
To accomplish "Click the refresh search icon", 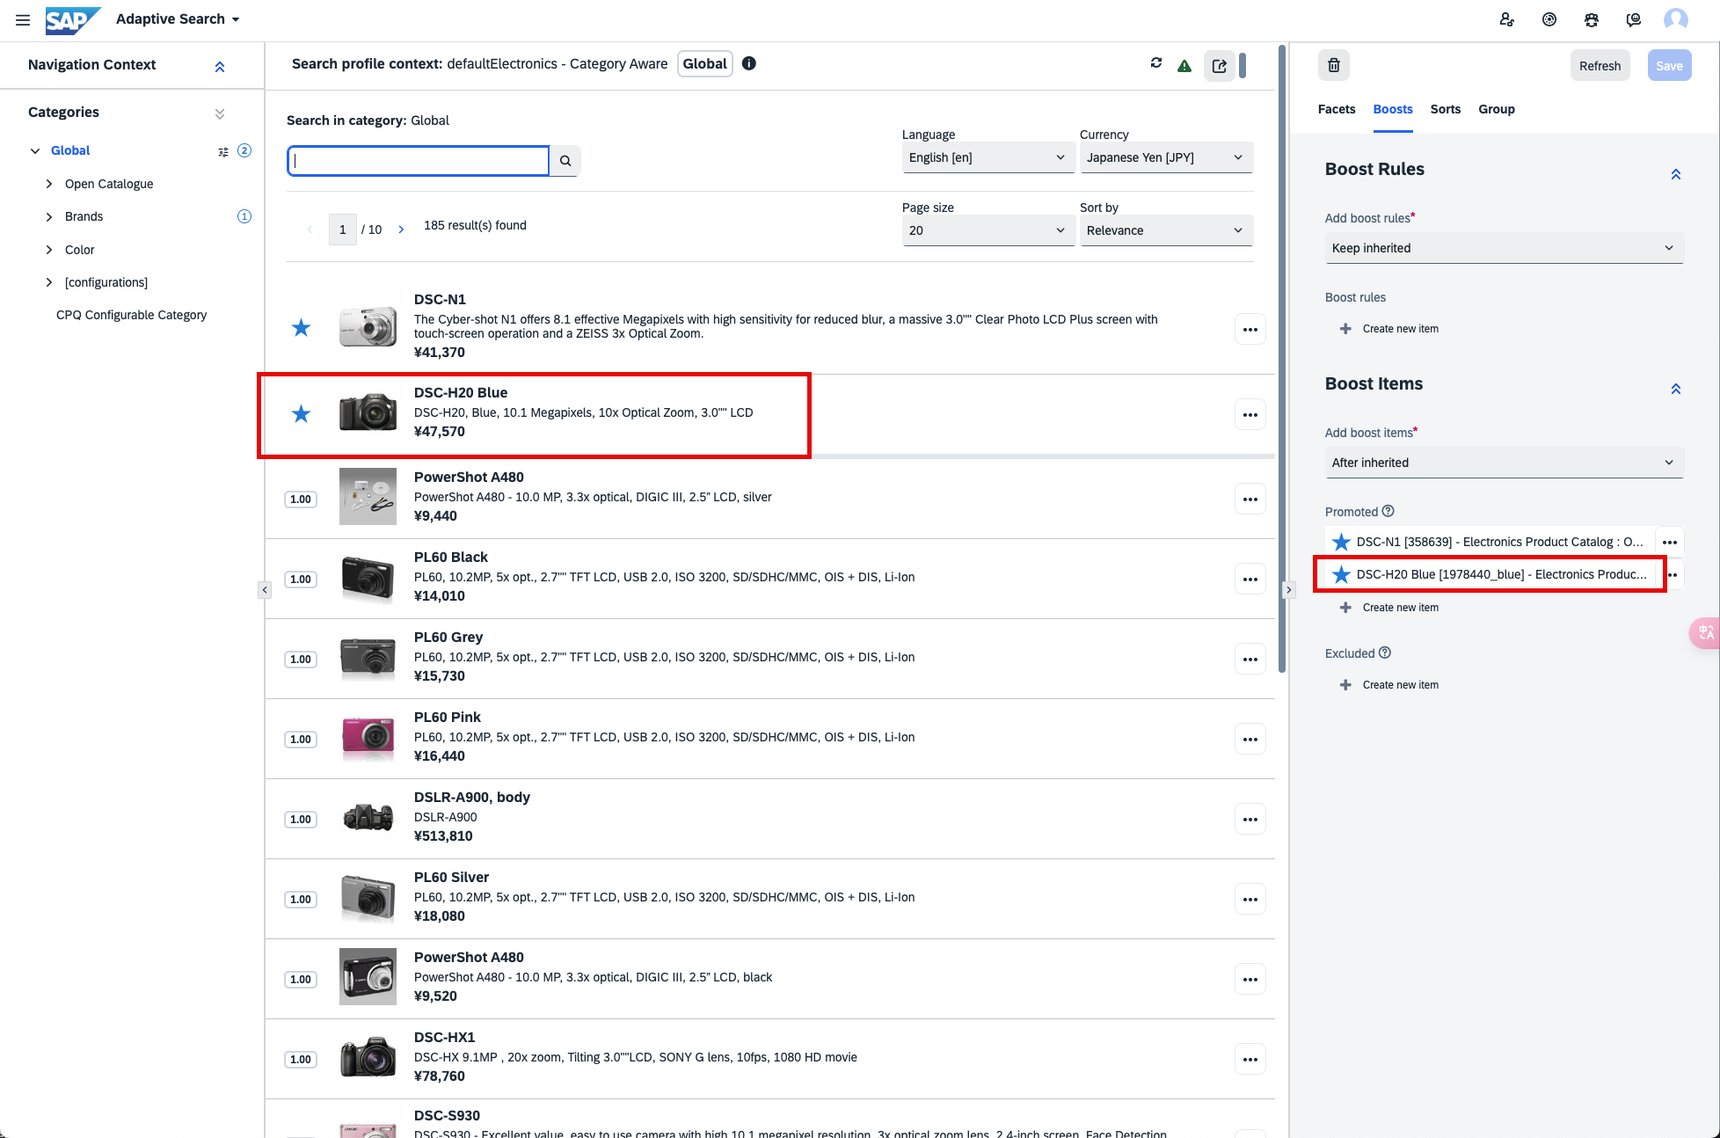I will click(1156, 63).
